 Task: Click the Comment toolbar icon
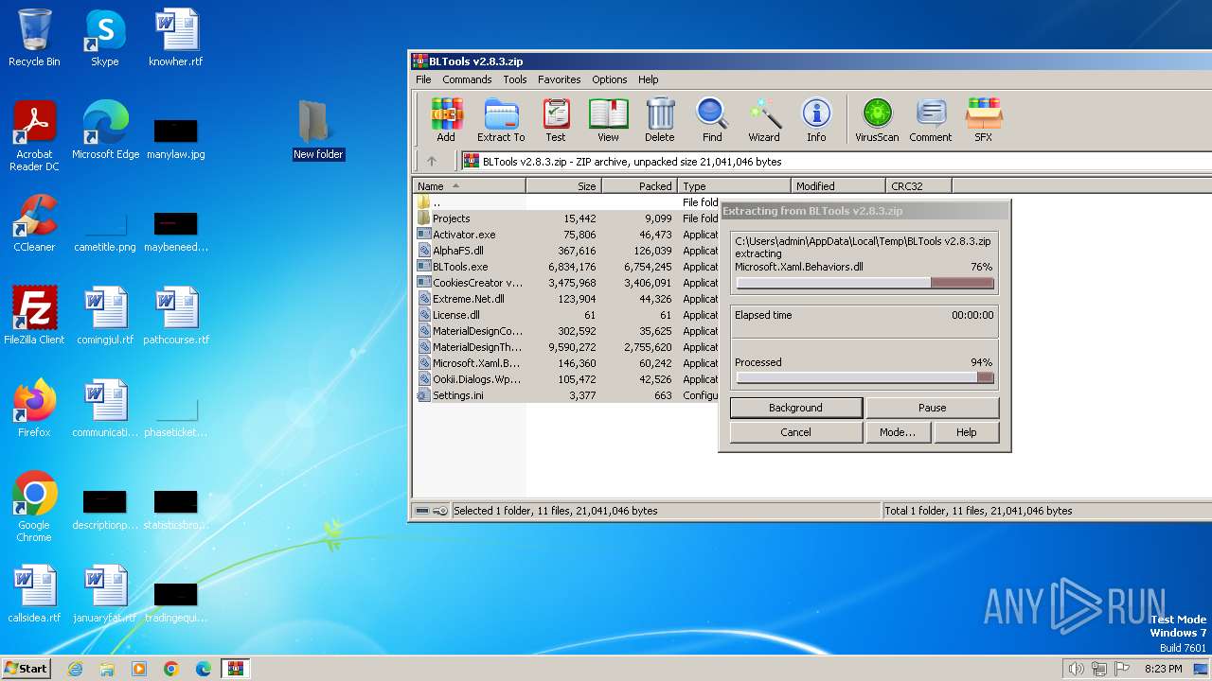(931, 119)
